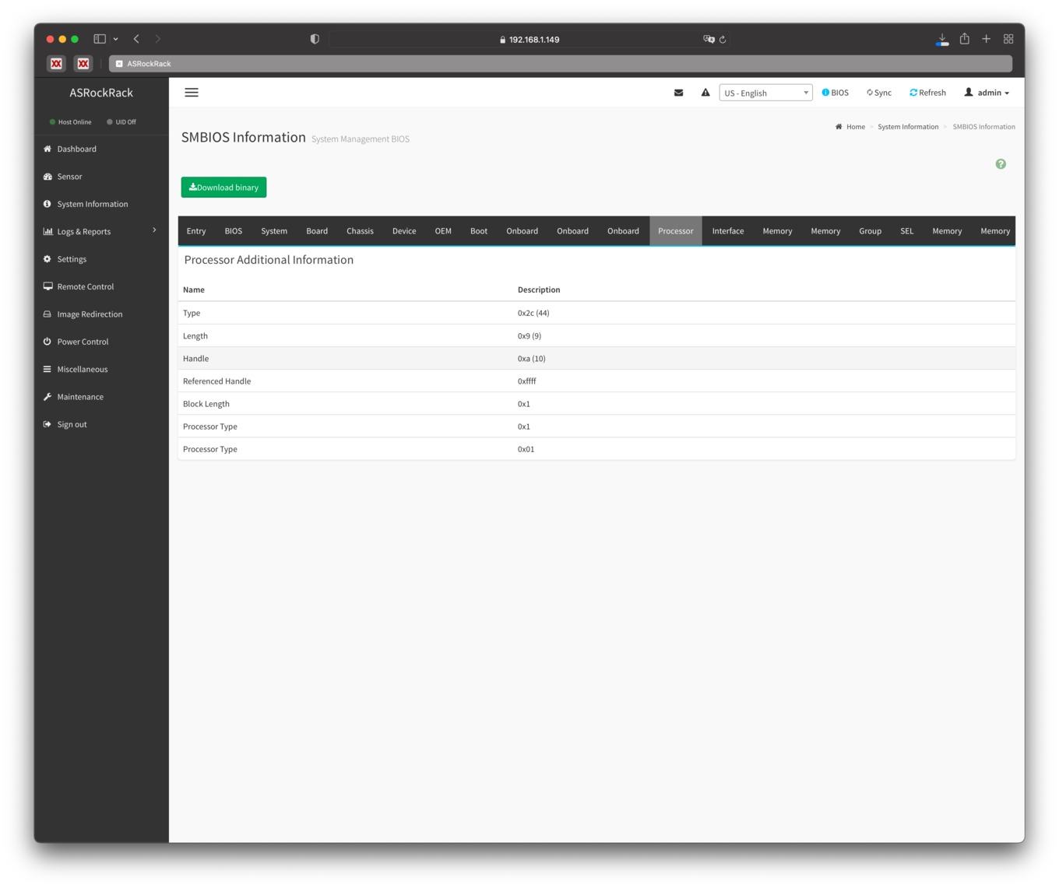Switch to the Boot tab
The width and height of the screenshot is (1059, 888).
(479, 231)
